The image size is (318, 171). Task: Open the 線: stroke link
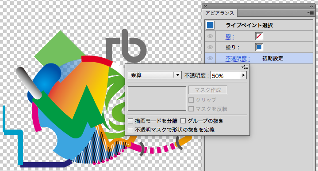coord(230,37)
